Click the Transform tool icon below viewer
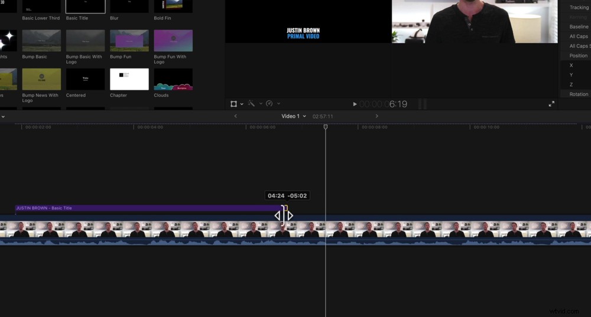The height and width of the screenshot is (317, 591). coord(233,104)
